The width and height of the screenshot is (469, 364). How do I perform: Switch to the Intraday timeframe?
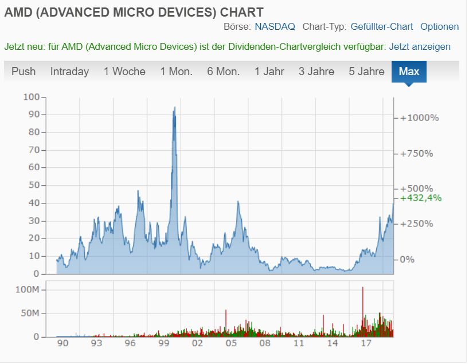(69, 72)
